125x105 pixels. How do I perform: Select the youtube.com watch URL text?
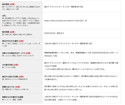[66, 20]
